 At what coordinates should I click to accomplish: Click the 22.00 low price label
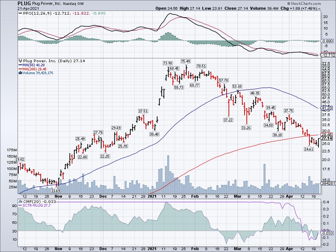82,157
